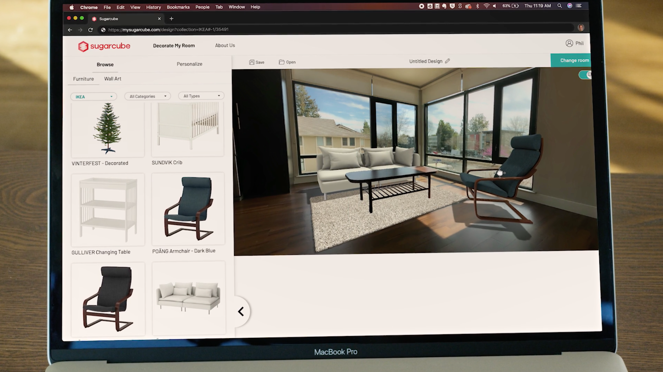The height and width of the screenshot is (372, 663).
Task: Flip the teal toggle switch in room view
Action: point(585,75)
